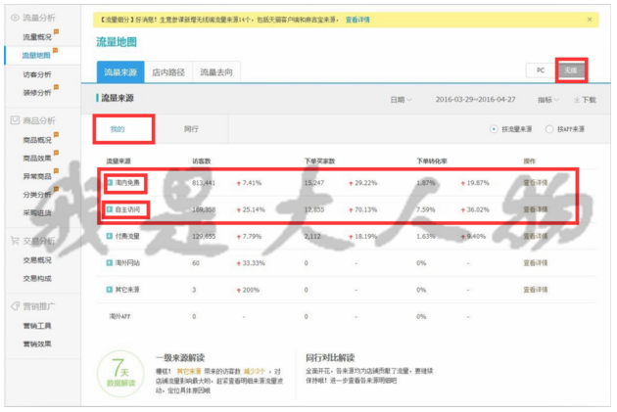Expand the 自主访问 source row
The image size is (617, 412).
(110, 209)
